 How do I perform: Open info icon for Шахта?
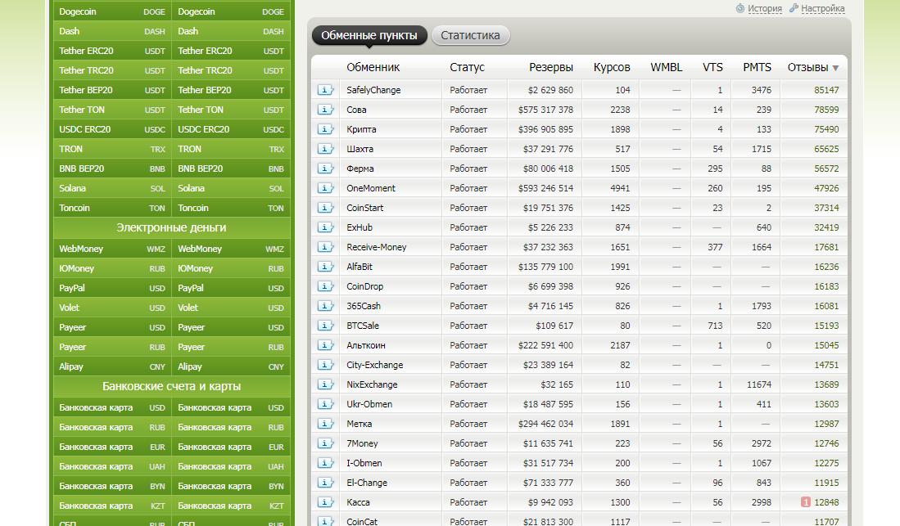tap(325, 149)
